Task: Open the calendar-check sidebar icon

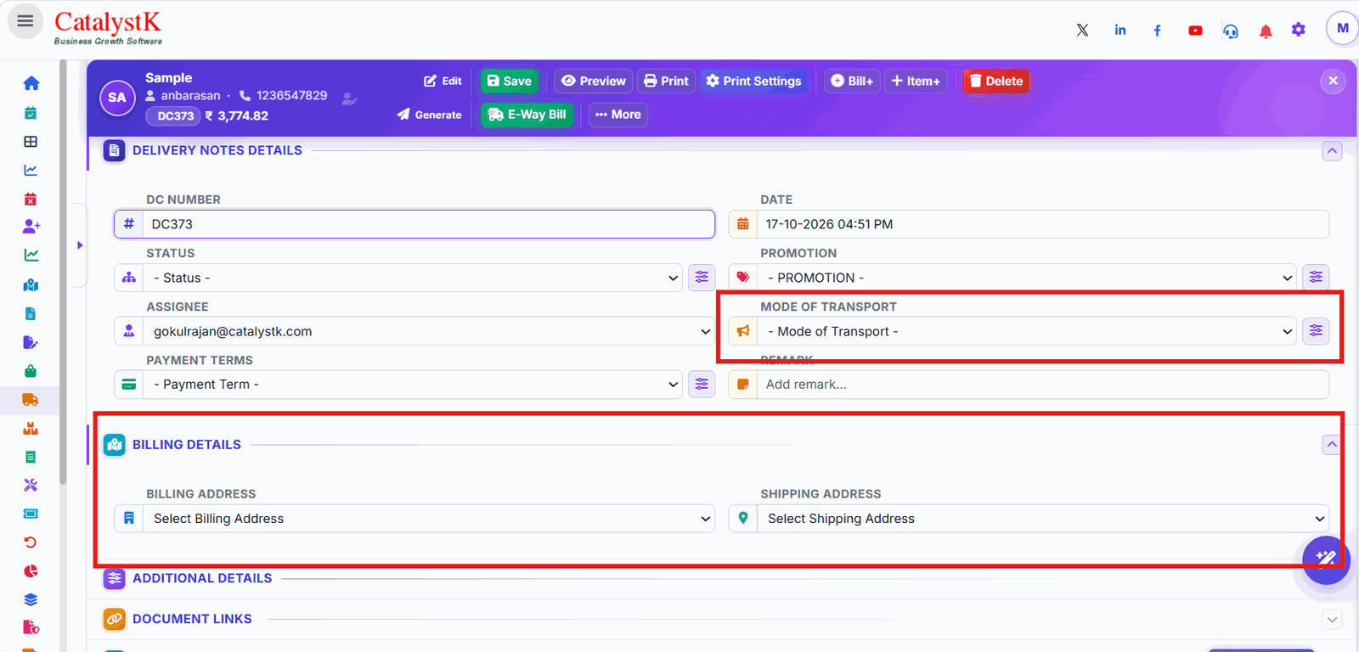Action: tap(31, 113)
